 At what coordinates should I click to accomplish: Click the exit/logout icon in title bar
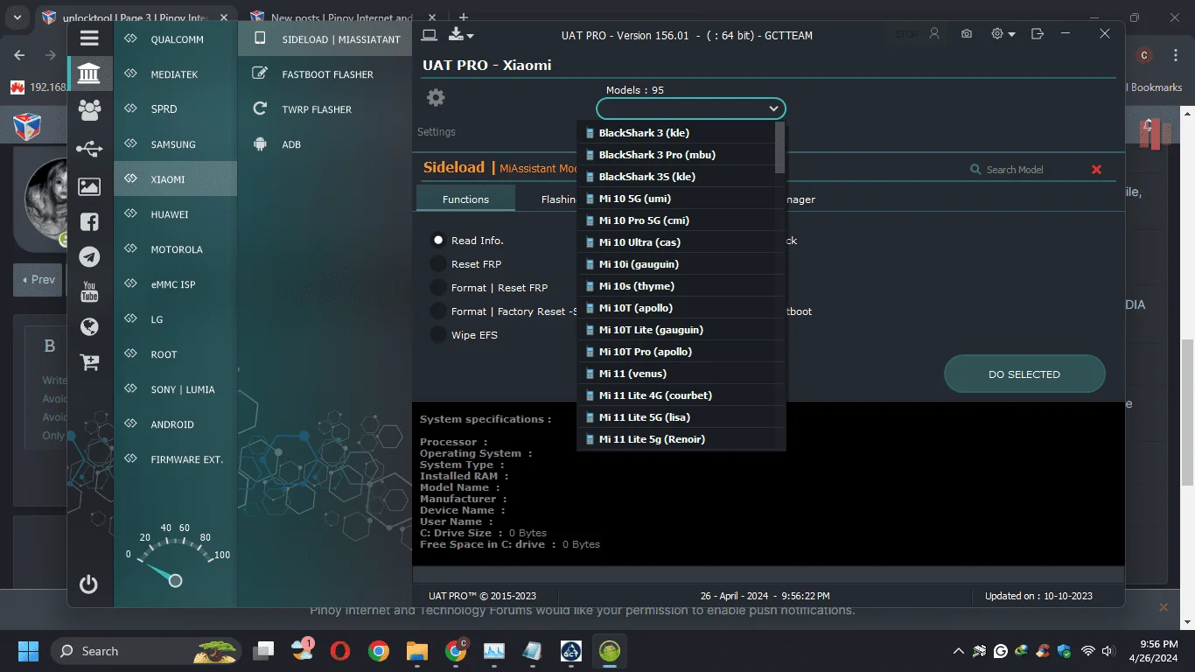[1038, 34]
